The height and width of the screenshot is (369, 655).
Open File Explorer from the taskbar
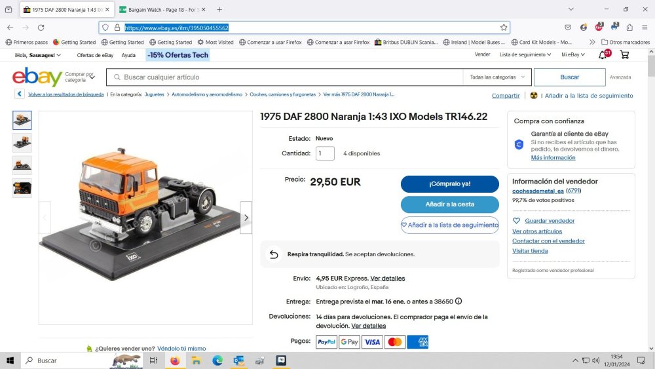[196, 360]
